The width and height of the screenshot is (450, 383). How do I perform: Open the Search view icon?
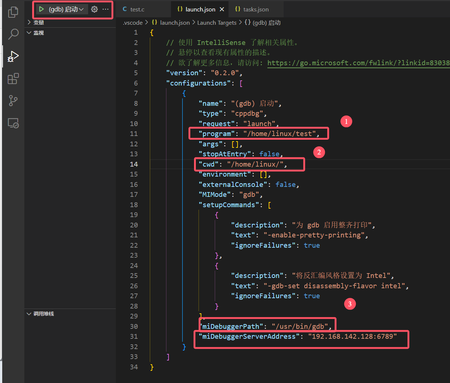[x=13, y=34]
